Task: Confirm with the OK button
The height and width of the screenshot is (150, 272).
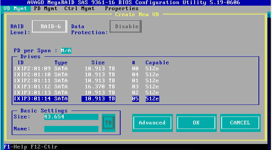Action: pos(196,123)
